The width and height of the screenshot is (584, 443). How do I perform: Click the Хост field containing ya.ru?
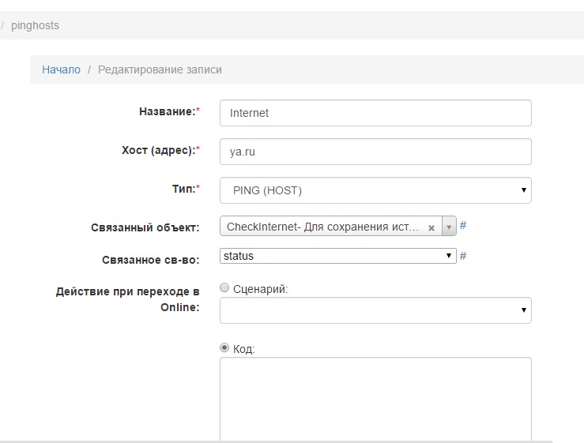[x=375, y=152]
